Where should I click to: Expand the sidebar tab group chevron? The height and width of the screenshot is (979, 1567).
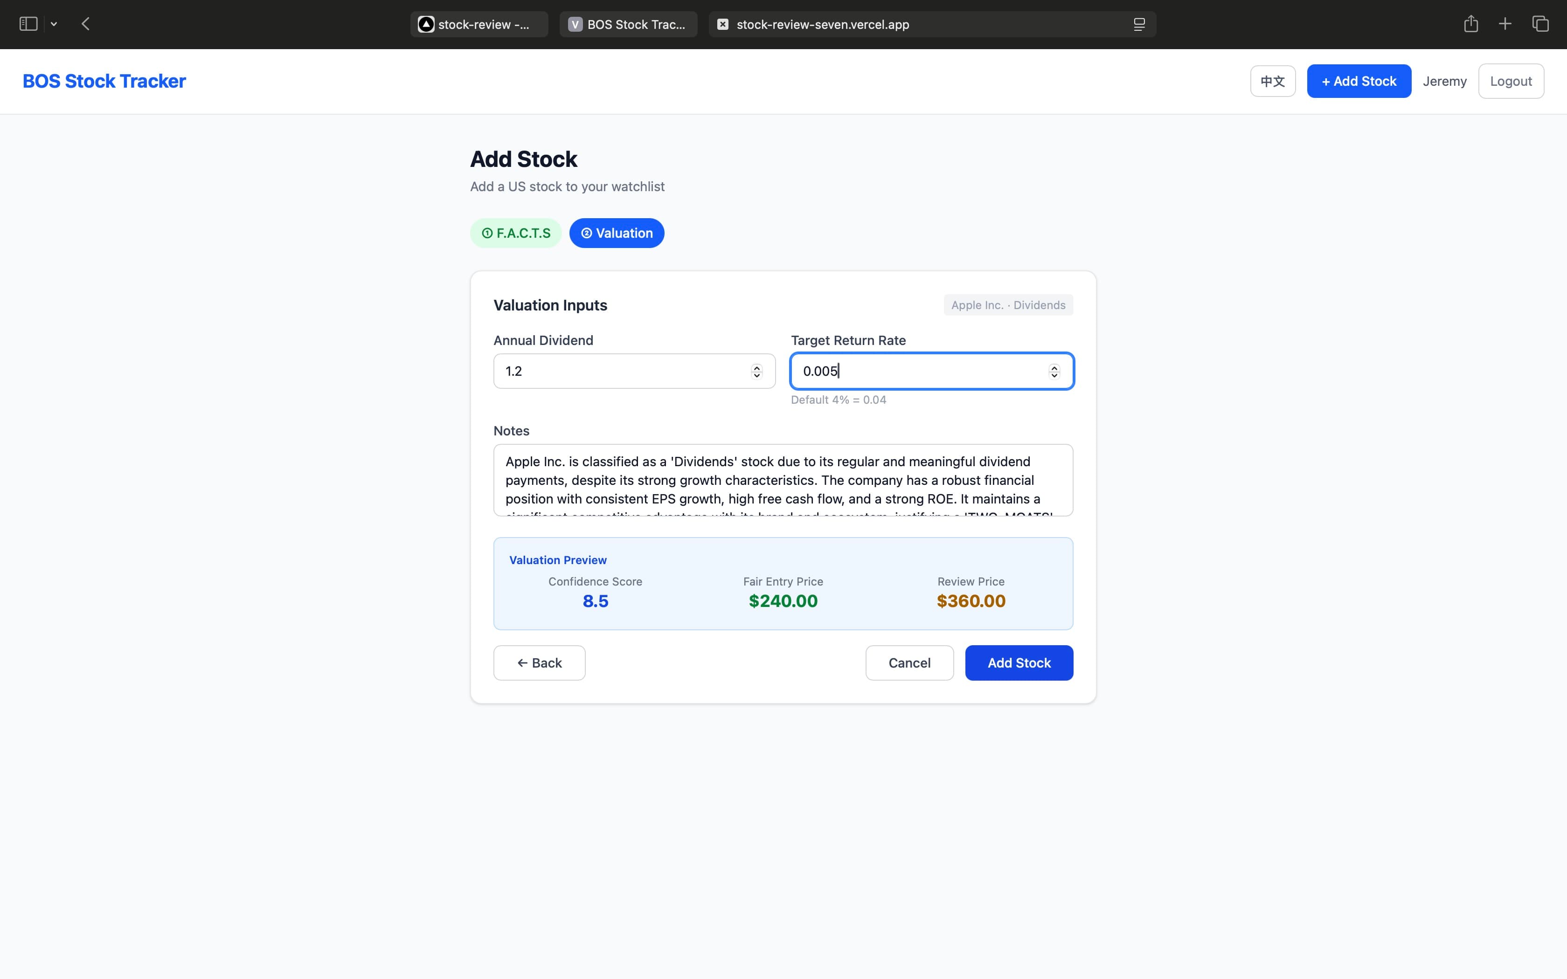(54, 24)
